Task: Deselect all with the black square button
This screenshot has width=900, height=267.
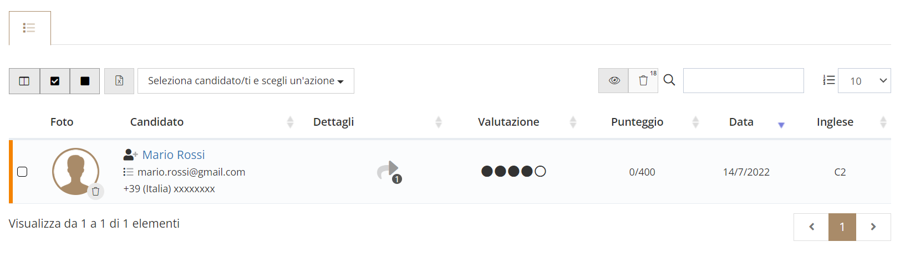Action: (85, 81)
